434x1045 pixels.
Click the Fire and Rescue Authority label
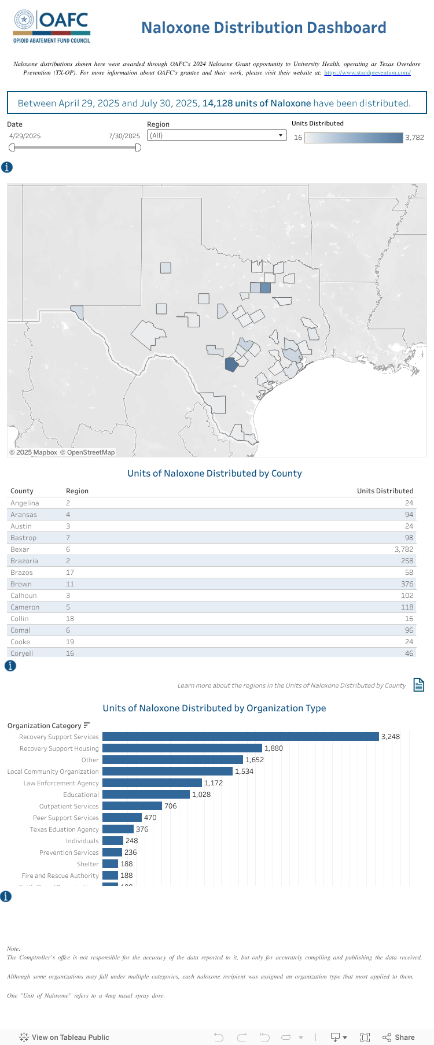[x=60, y=876]
